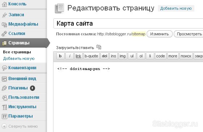Click the Карта сайта title field
The image size is (203, 132).
(x=128, y=23)
